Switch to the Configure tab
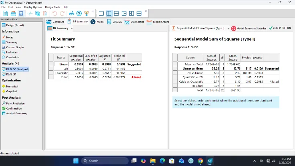This screenshot has height=166, width=295. pyautogui.click(x=55, y=22)
